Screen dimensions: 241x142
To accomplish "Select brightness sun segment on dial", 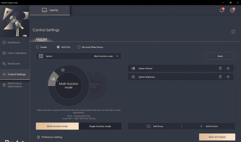I will tap(63, 70).
